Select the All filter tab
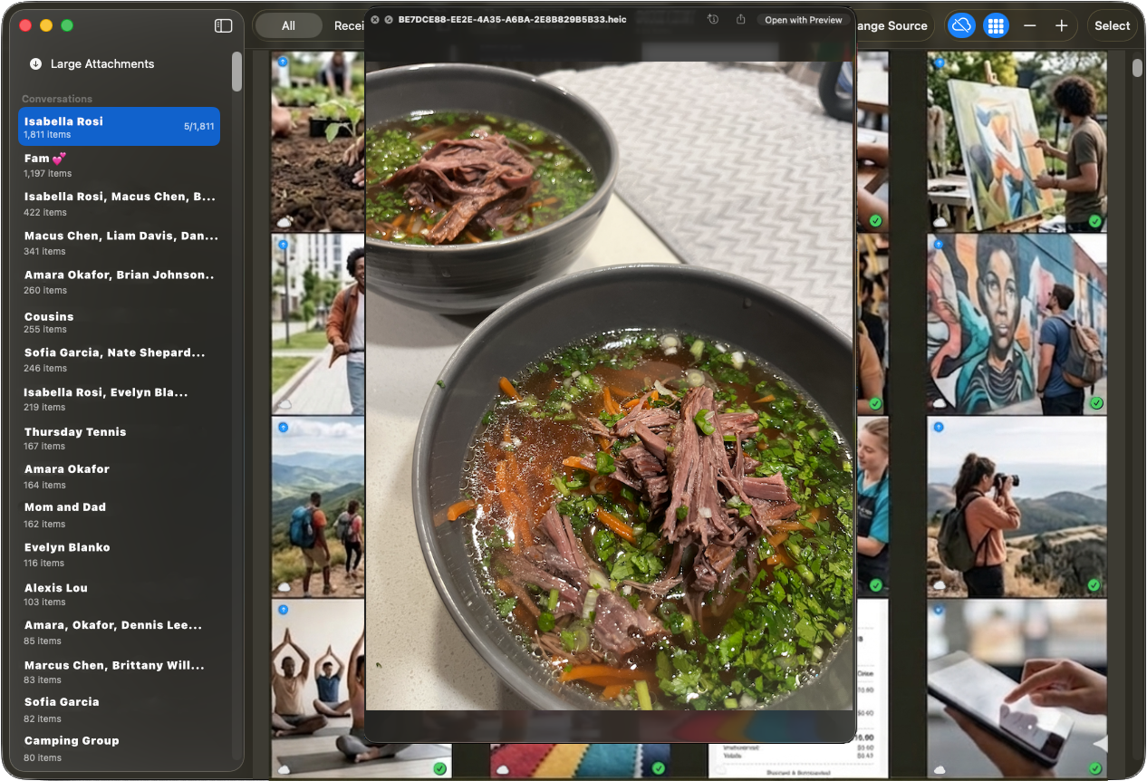Image resolution: width=1147 pixels, height=781 pixels. [288, 26]
